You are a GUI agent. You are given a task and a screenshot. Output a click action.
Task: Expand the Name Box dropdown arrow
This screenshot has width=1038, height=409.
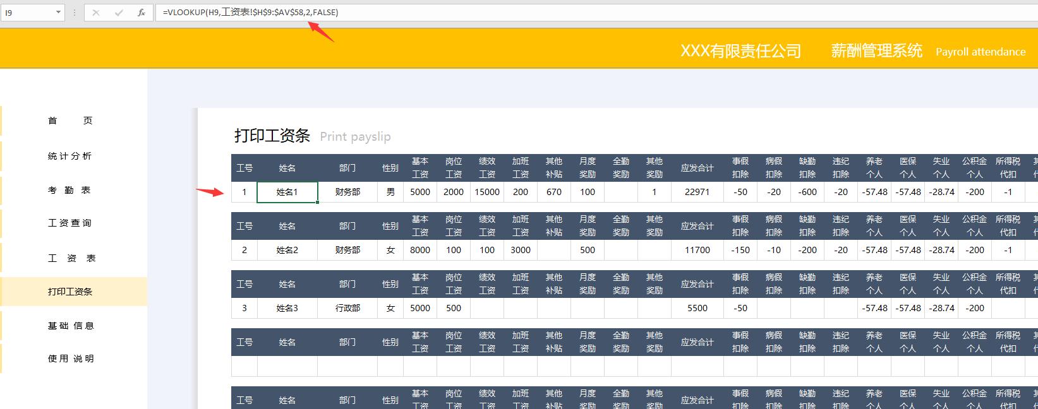click(58, 13)
